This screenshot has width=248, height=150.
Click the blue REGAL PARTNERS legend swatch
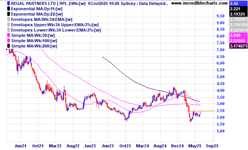pos(9,3)
